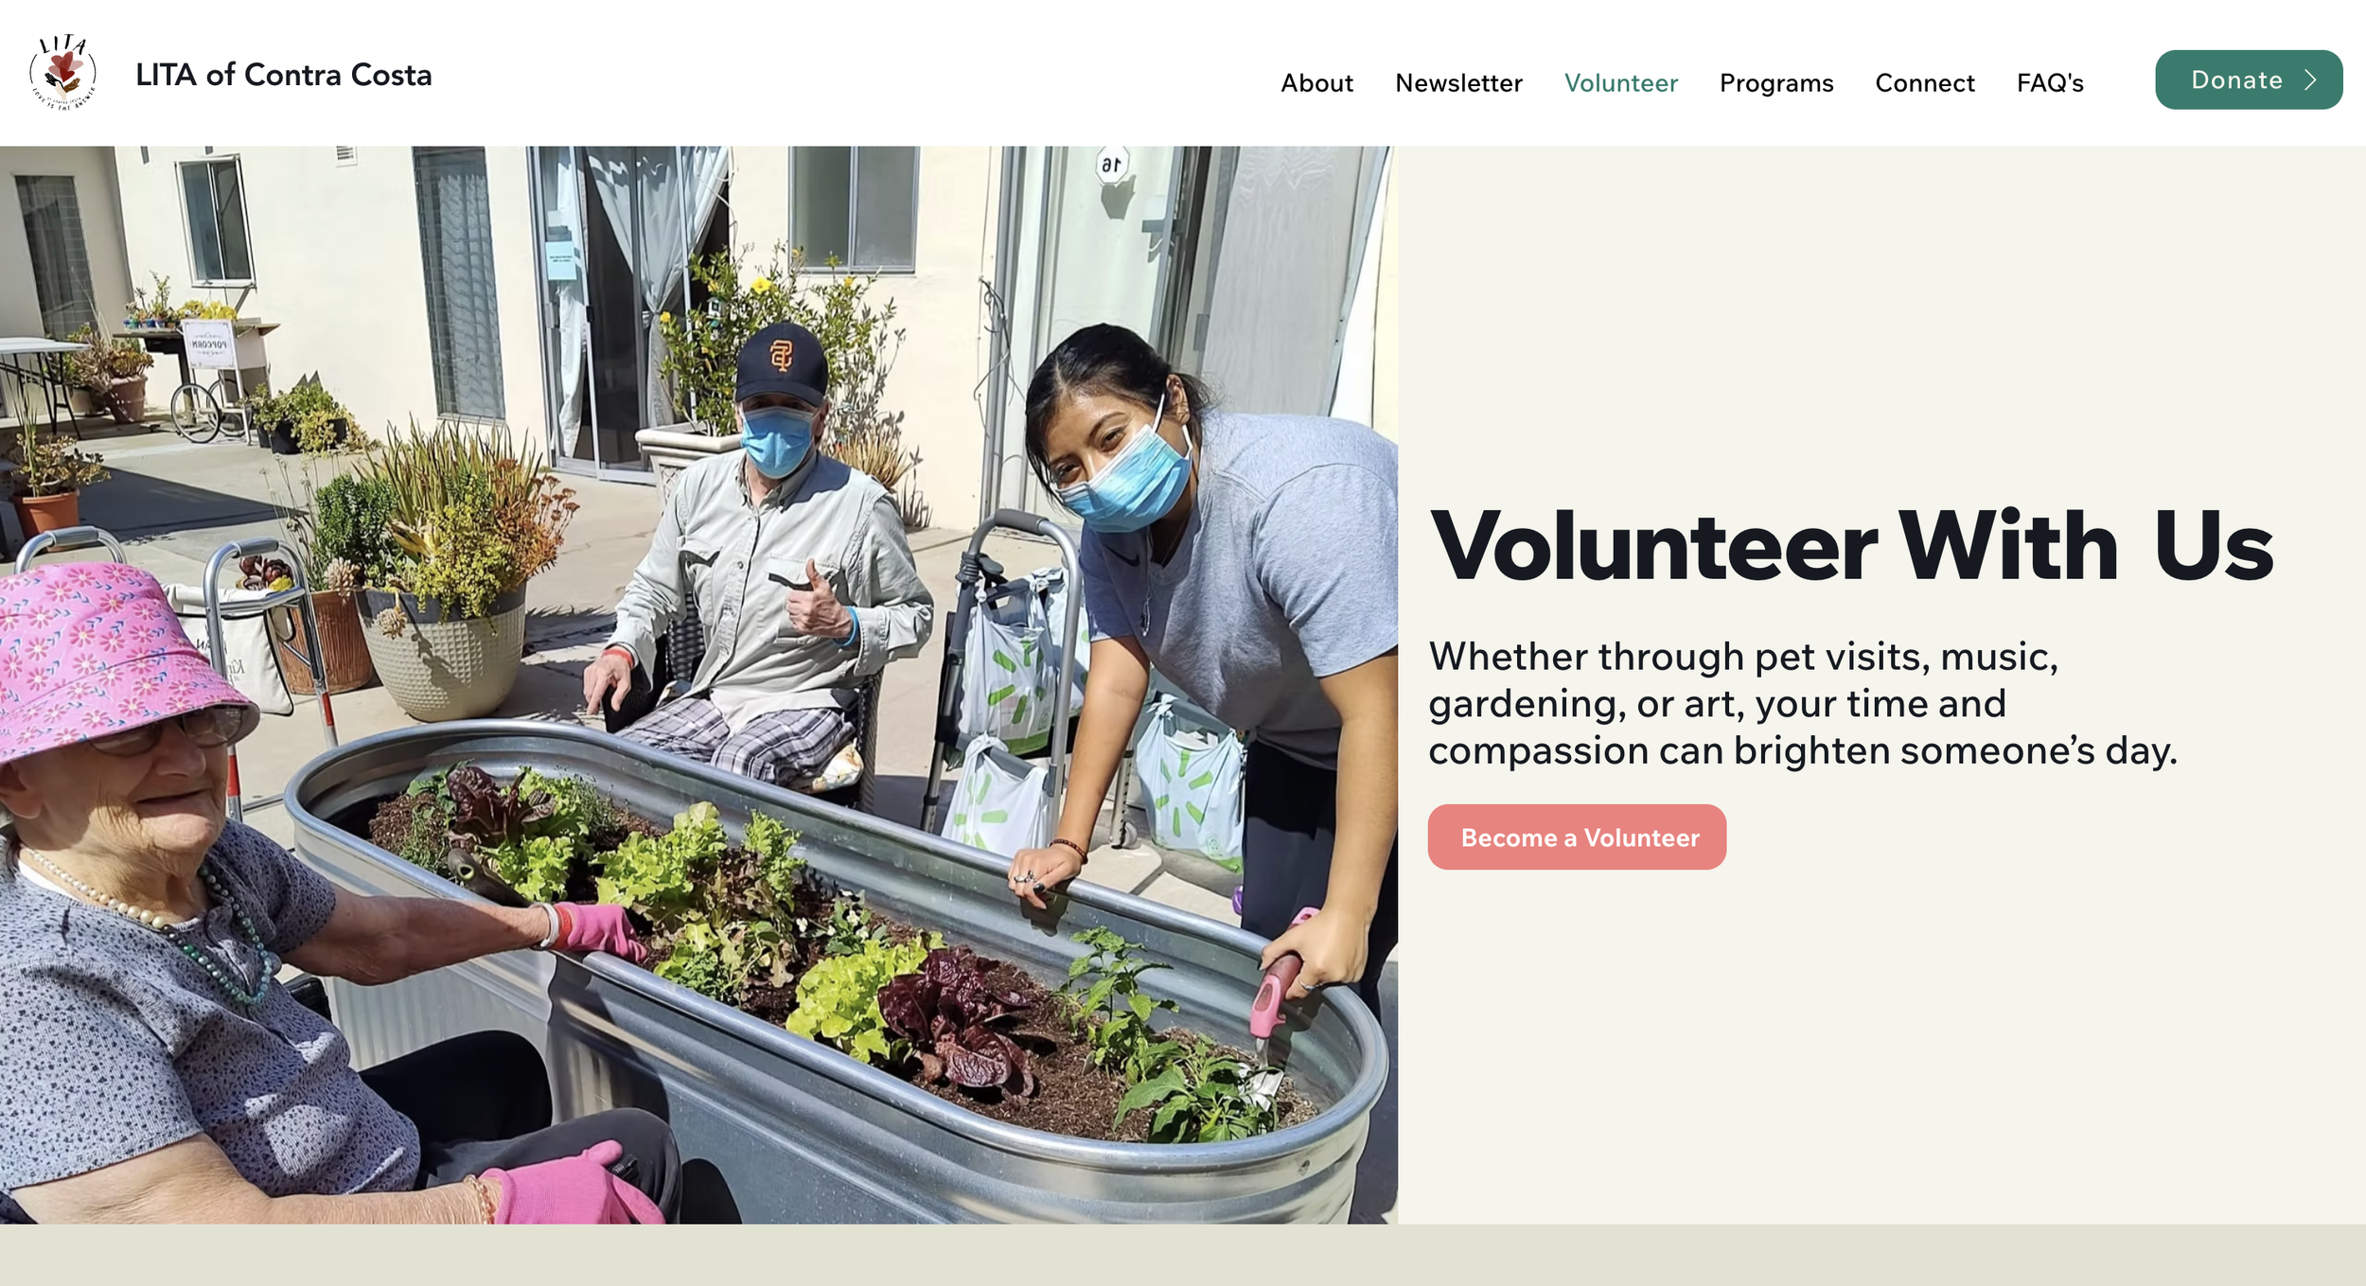This screenshot has width=2366, height=1286.
Task: Click the arrow chevron inside Donate button
Action: 2311,79
